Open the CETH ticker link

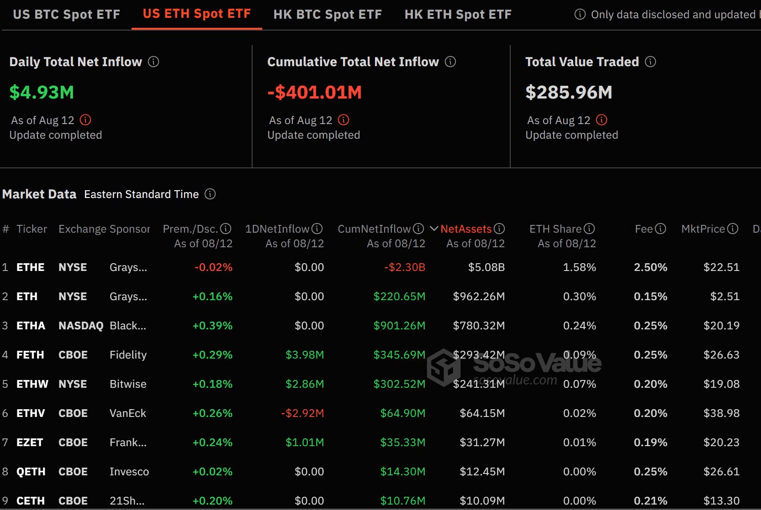pyautogui.click(x=31, y=501)
